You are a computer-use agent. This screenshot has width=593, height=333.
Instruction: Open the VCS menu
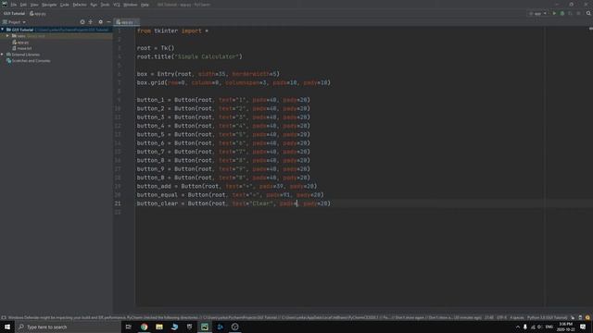tap(117, 5)
